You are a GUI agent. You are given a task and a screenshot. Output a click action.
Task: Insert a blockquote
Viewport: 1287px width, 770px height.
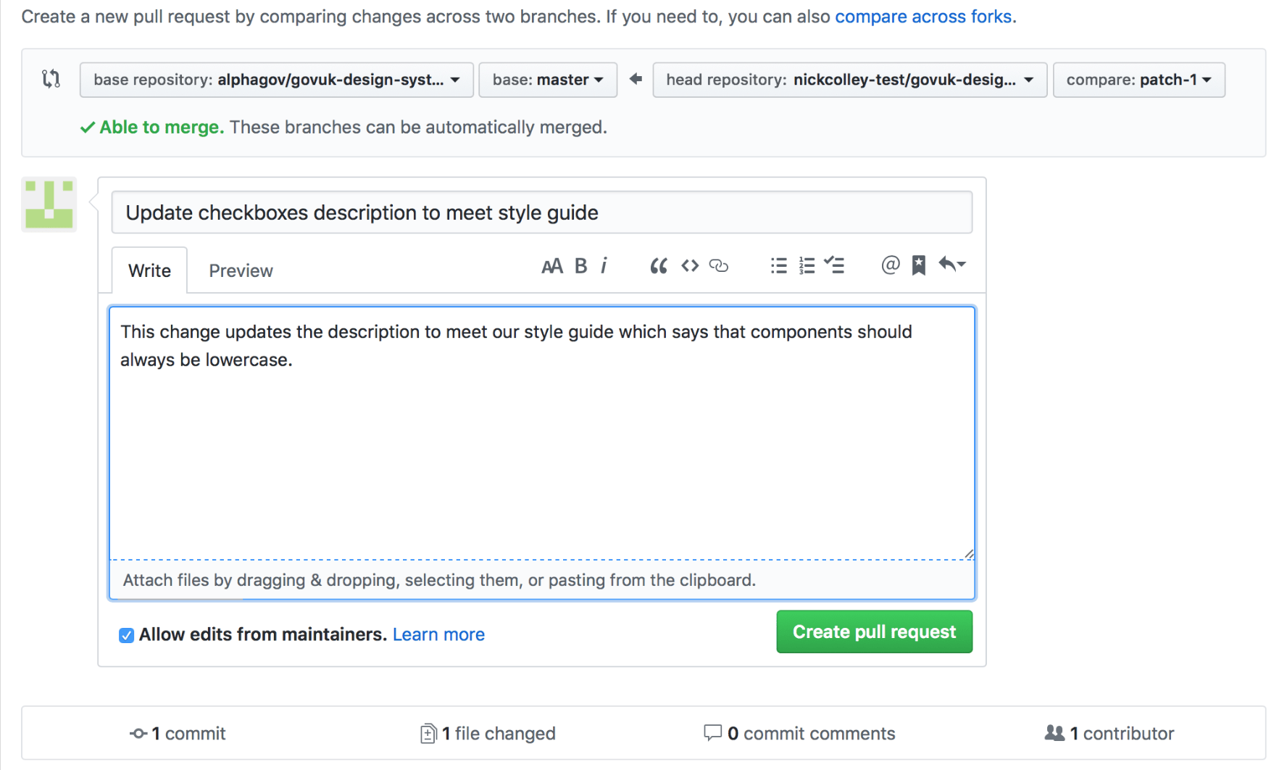click(658, 265)
